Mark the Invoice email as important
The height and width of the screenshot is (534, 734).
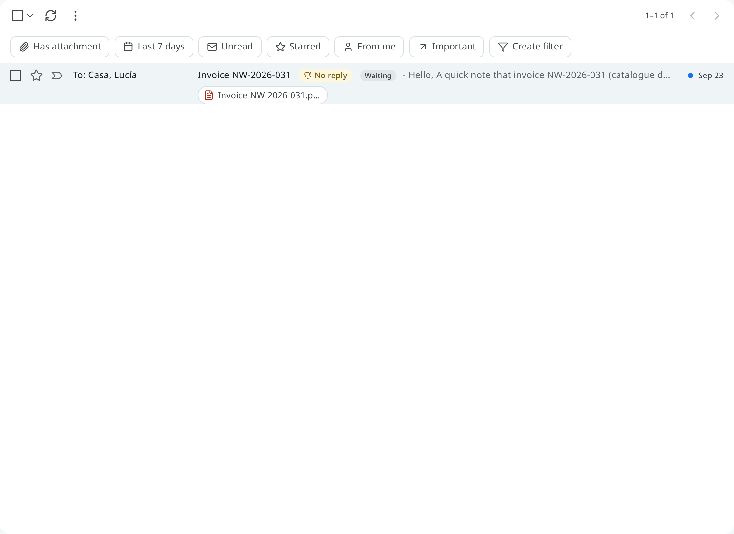[57, 76]
